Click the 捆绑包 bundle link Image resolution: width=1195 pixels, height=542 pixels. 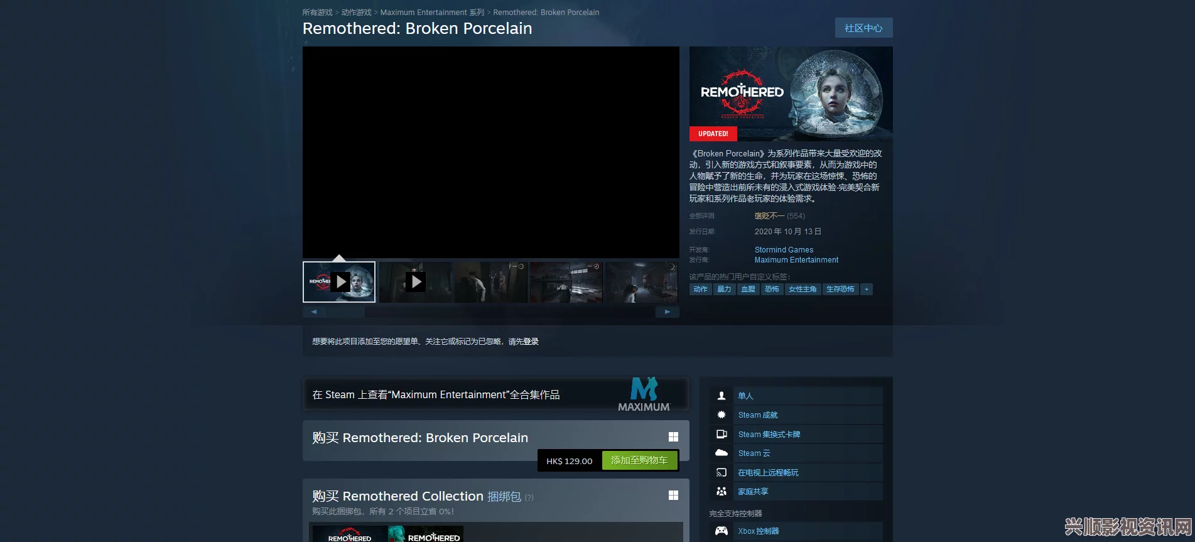coord(504,497)
